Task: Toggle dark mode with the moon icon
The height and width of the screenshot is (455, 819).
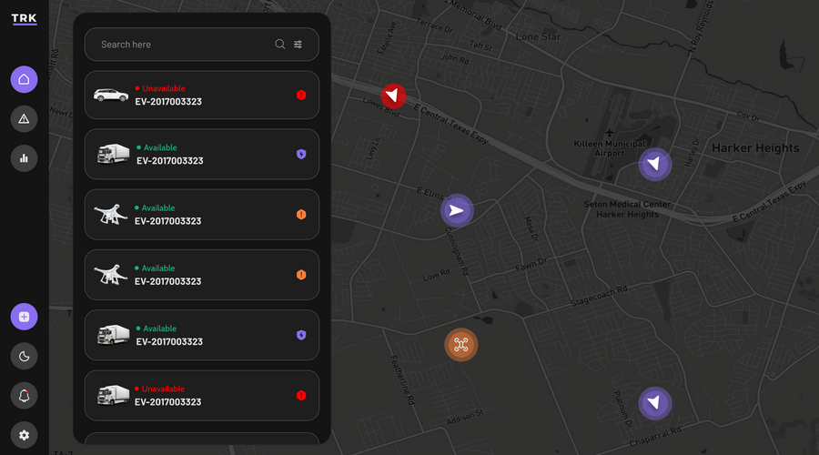Action: click(24, 357)
